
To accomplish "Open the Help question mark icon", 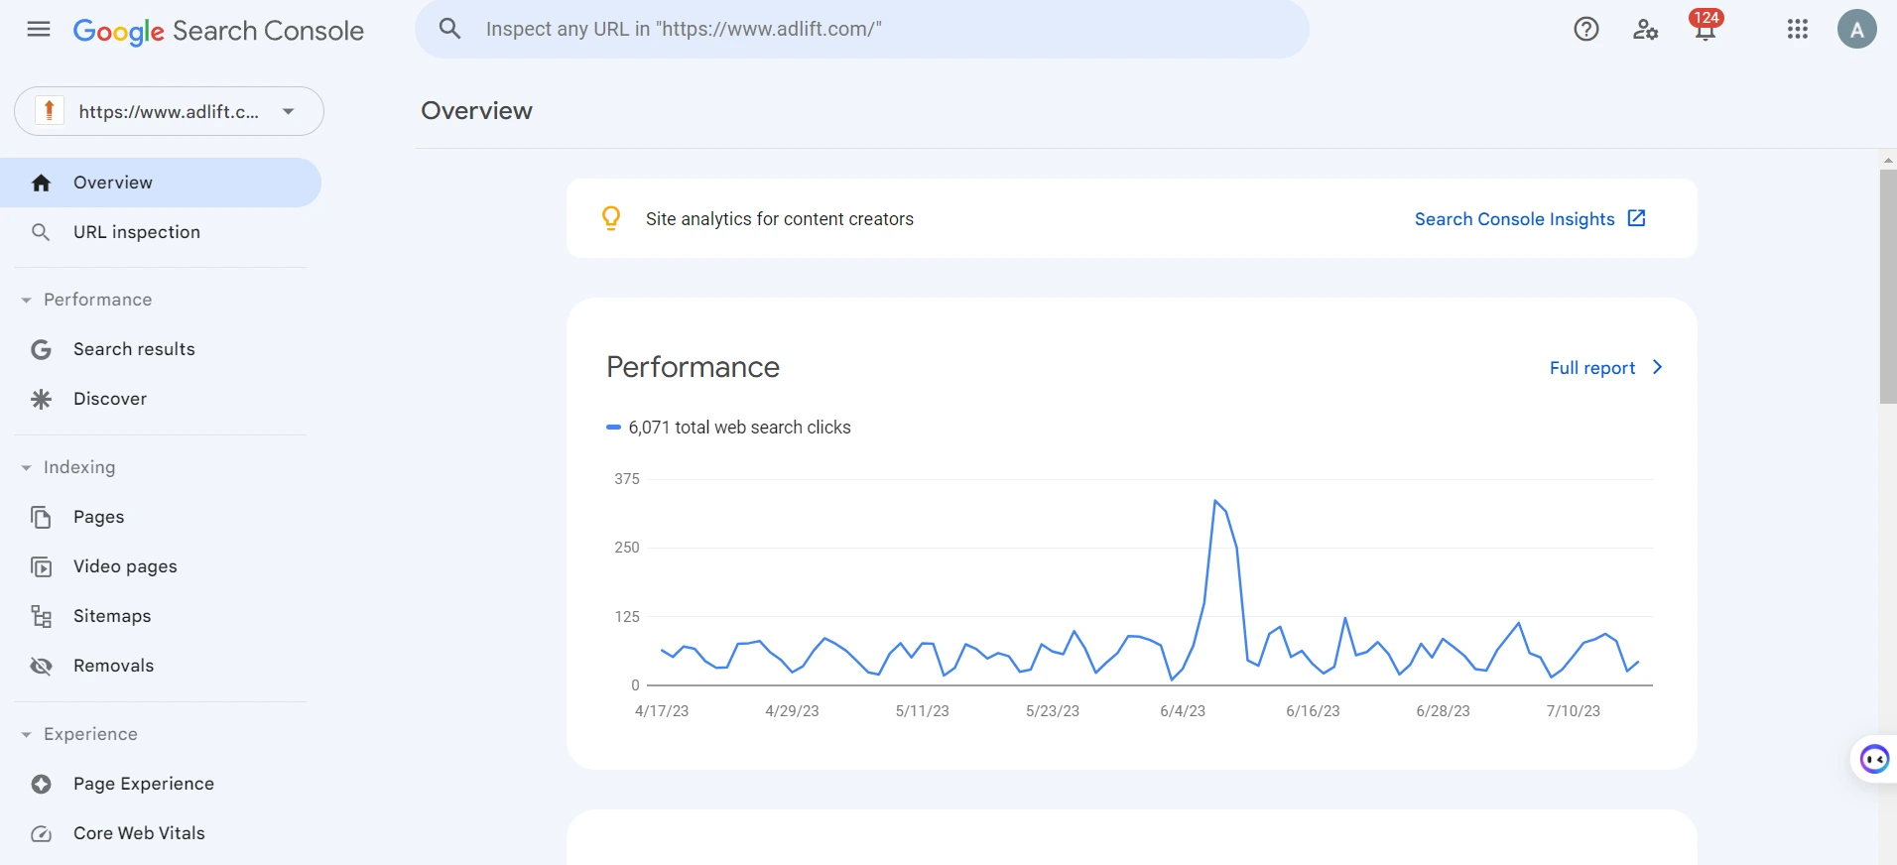I will click(x=1586, y=29).
